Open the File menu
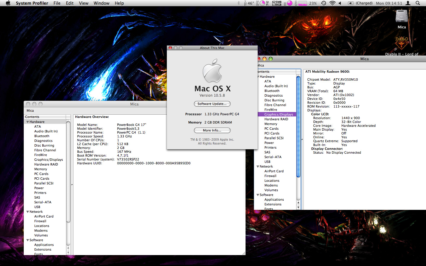Screen dimensions: 426x266 (57, 3)
